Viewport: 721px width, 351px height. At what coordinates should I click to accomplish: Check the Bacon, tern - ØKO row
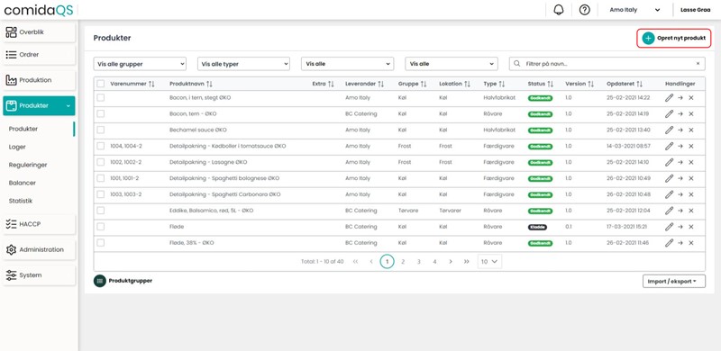point(101,114)
